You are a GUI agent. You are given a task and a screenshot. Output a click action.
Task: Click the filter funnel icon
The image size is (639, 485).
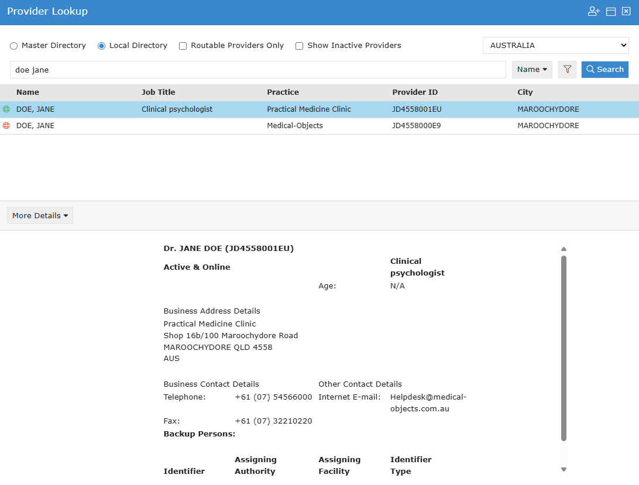point(567,70)
